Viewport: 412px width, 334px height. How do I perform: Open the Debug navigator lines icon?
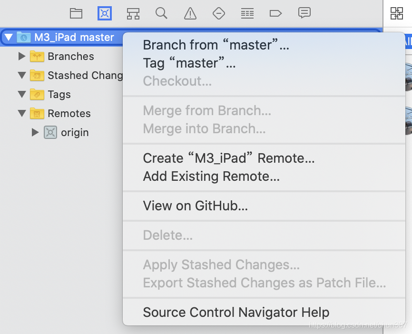(x=247, y=13)
